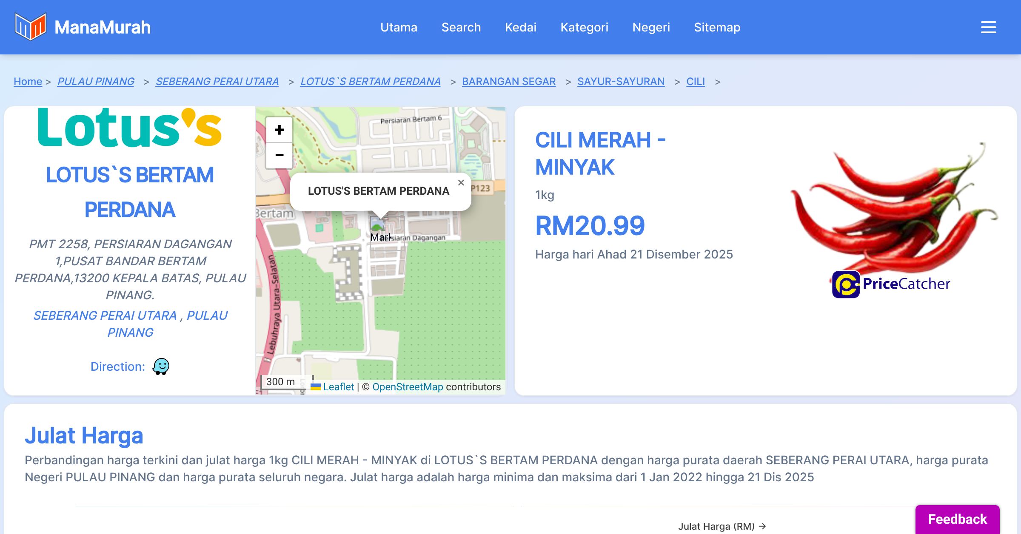Go to the Search page
Screen dimensions: 1021x534
point(461,27)
